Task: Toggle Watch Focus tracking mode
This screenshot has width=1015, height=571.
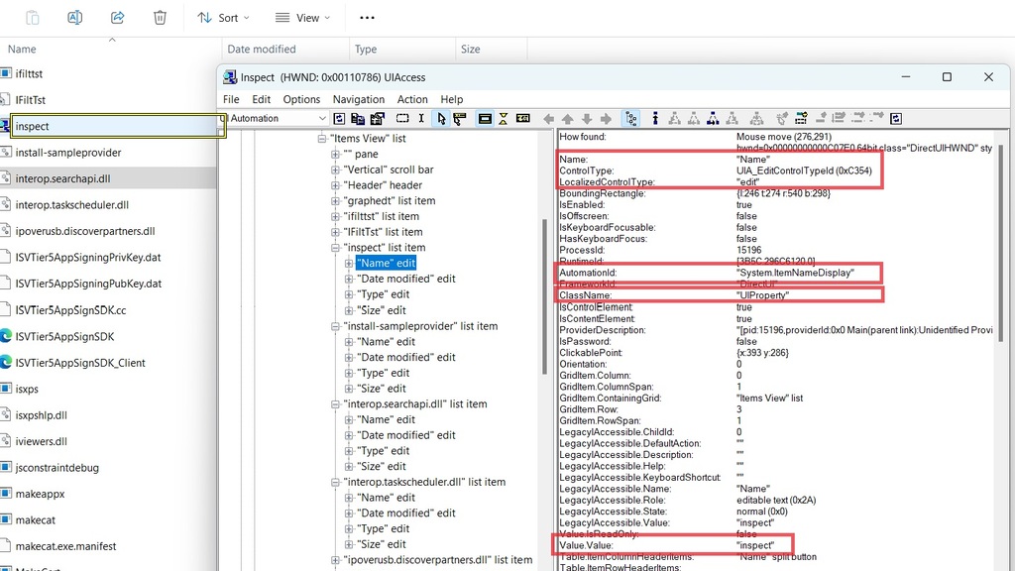Action: click(x=459, y=118)
